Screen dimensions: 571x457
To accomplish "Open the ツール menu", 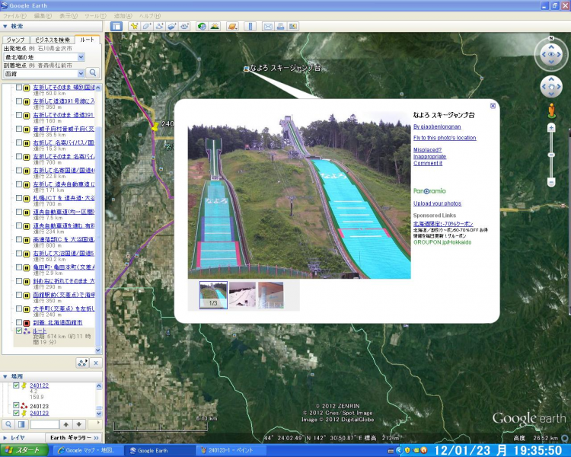I will (95, 16).
